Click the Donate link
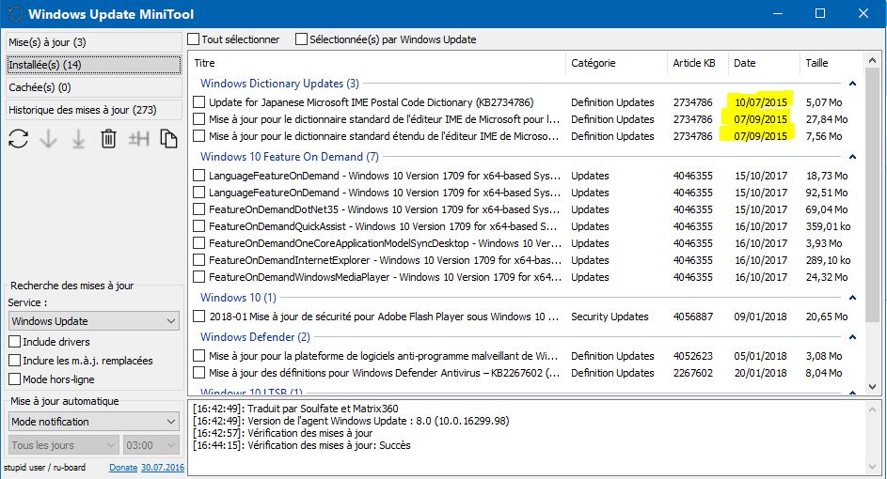The width and height of the screenshot is (887, 479). 123,468
